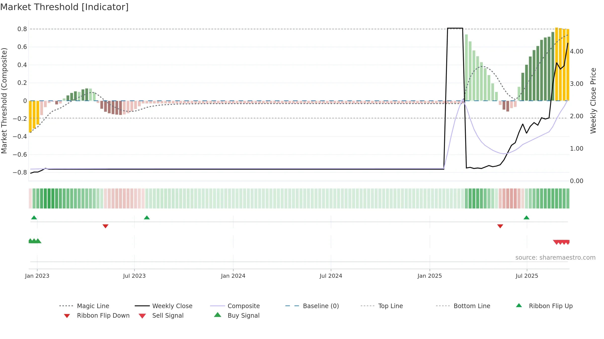Click the green ribbon flip up marker at Jul 2025
The height and width of the screenshot is (339, 604).
[x=526, y=217]
